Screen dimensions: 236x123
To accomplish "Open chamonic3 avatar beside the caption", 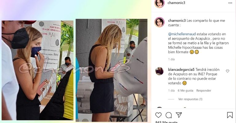I will pos(159,22).
